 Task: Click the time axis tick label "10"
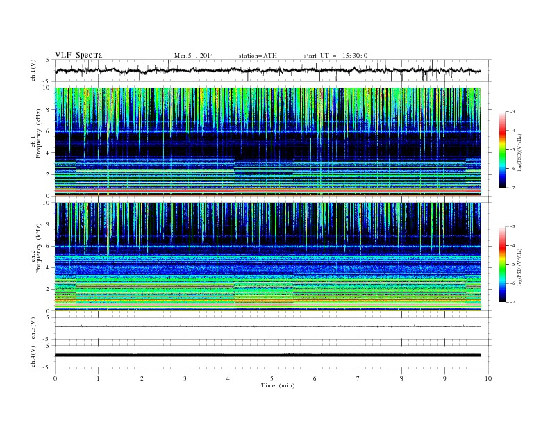(488, 378)
